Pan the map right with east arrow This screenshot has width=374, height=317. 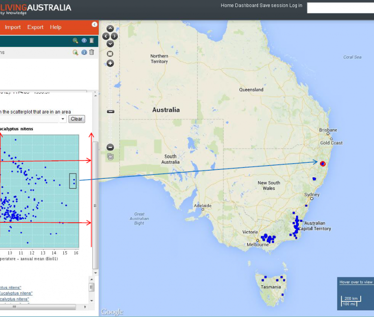click(115, 36)
